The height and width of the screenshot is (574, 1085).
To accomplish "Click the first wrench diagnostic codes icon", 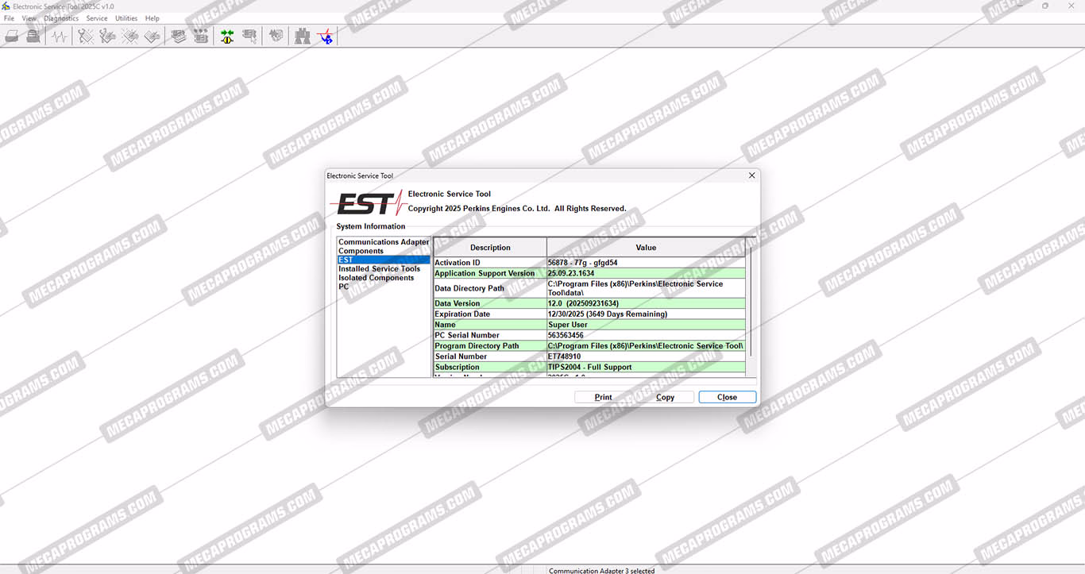I will (86, 37).
